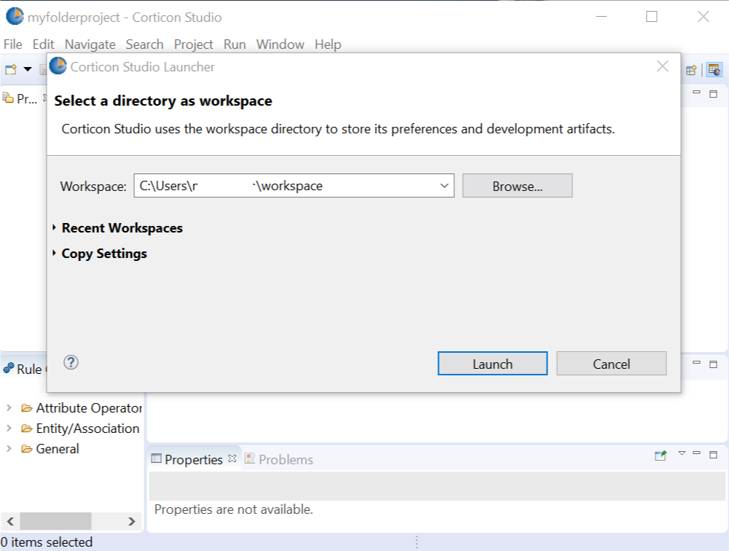Image resolution: width=729 pixels, height=551 pixels.
Task: Select the Attribute Operator tree label
Action: [89, 408]
